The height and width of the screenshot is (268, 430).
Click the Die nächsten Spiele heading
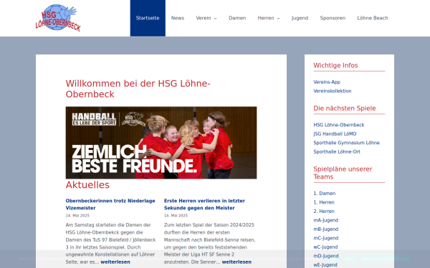pyautogui.click(x=345, y=109)
